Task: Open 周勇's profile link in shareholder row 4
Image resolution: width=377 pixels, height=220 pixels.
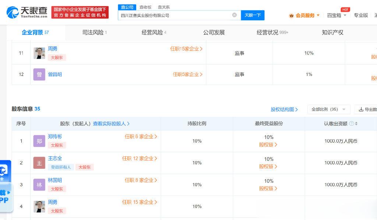Action: [52, 202]
